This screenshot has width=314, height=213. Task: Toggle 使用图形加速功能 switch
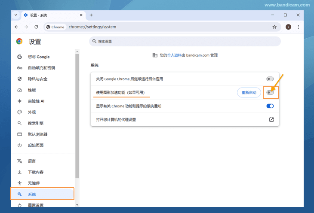(270, 92)
